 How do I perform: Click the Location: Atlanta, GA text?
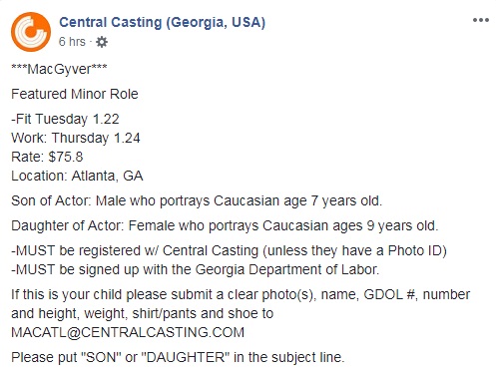point(77,176)
